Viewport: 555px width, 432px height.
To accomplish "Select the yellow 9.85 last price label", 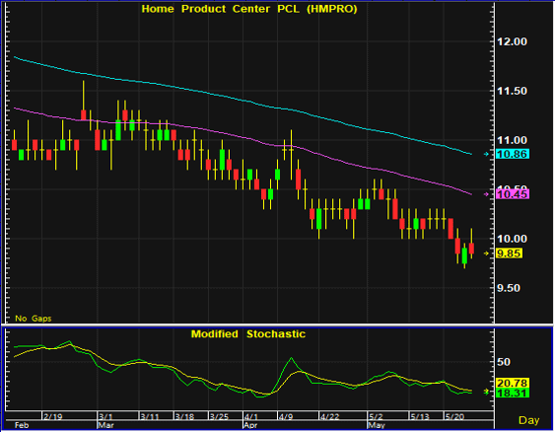I will click(x=509, y=253).
